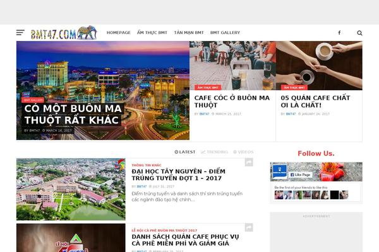Open Thông Tin Khác category label
Viewport: 379px width, 252px height.
[147, 165]
